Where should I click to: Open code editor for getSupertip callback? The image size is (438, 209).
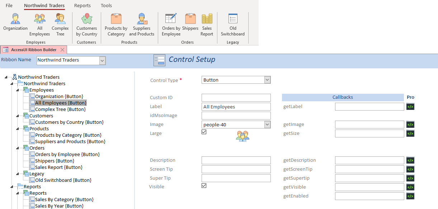point(410,178)
